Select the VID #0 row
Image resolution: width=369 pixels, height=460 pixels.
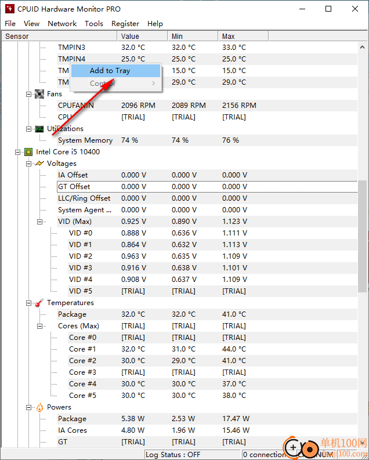pyautogui.click(x=213, y=233)
